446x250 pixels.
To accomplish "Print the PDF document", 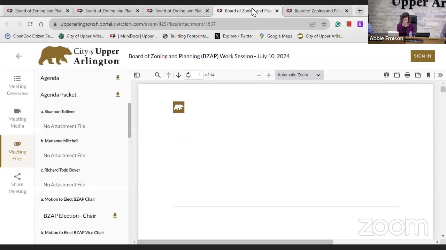I will click(x=407, y=75).
